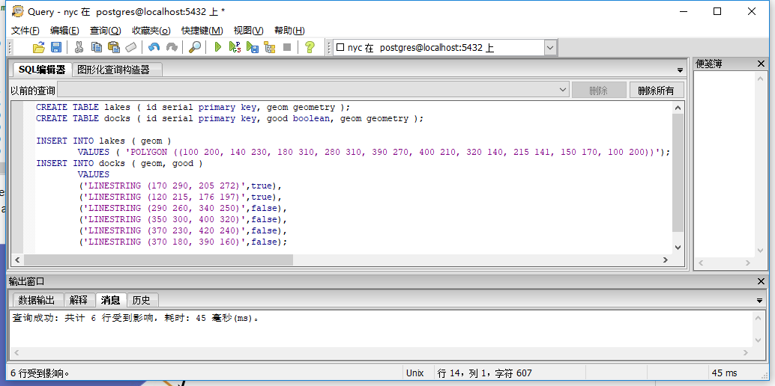This screenshot has width=775, height=386.
Task: Click the 删除 button
Action: coord(599,91)
